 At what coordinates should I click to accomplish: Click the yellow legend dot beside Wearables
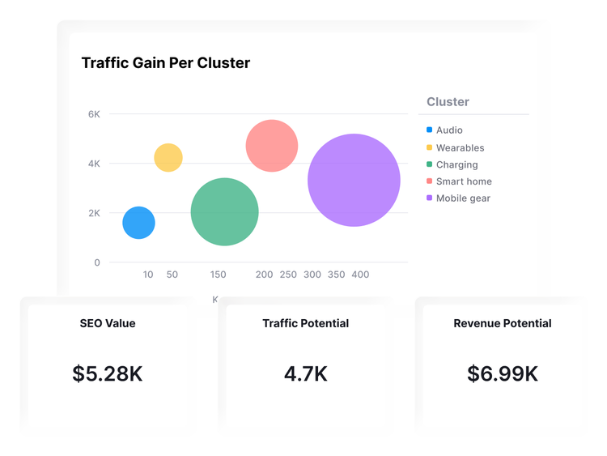pyautogui.click(x=430, y=147)
